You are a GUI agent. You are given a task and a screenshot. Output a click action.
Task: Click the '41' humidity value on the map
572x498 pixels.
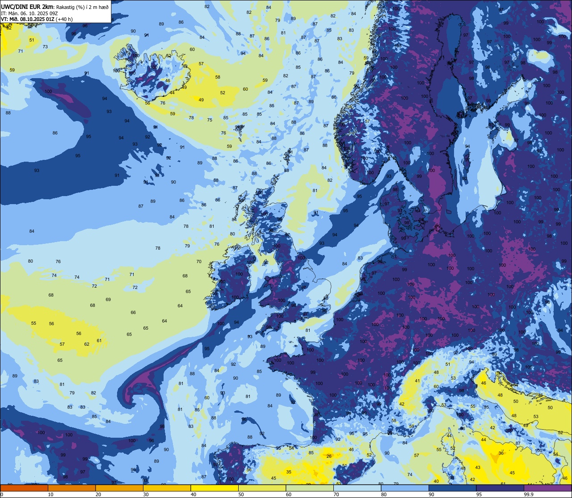point(417,381)
